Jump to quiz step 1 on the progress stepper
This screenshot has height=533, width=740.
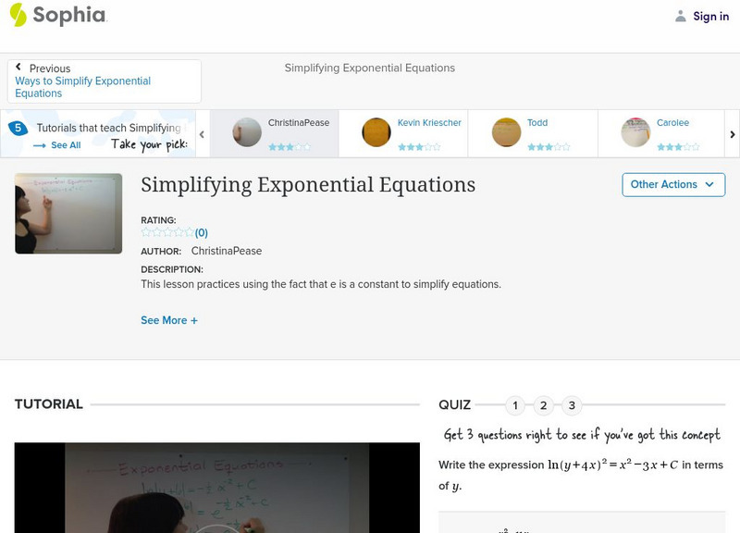514,404
